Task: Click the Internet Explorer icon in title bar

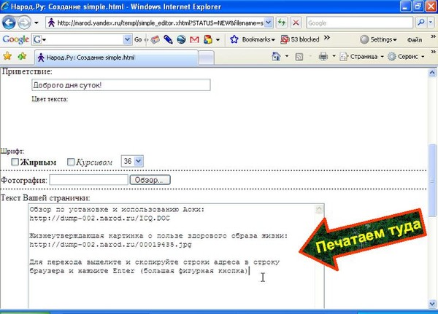Action: coord(5,6)
